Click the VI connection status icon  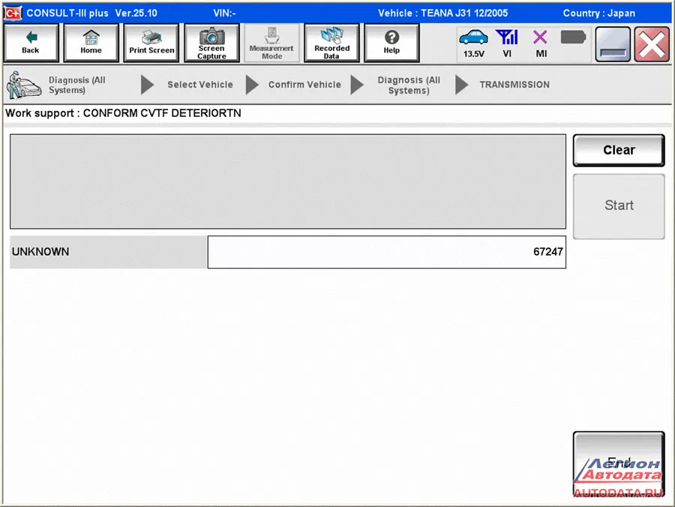point(507,43)
